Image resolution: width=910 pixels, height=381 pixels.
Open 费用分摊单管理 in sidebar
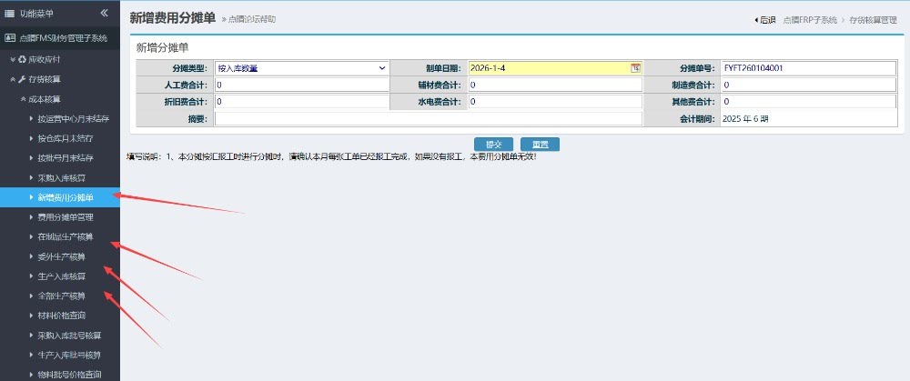66,217
